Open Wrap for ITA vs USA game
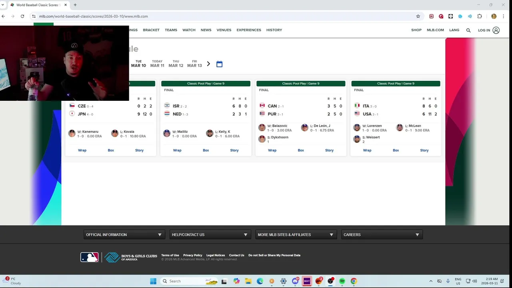The height and width of the screenshot is (288, 512). point(367,150)
